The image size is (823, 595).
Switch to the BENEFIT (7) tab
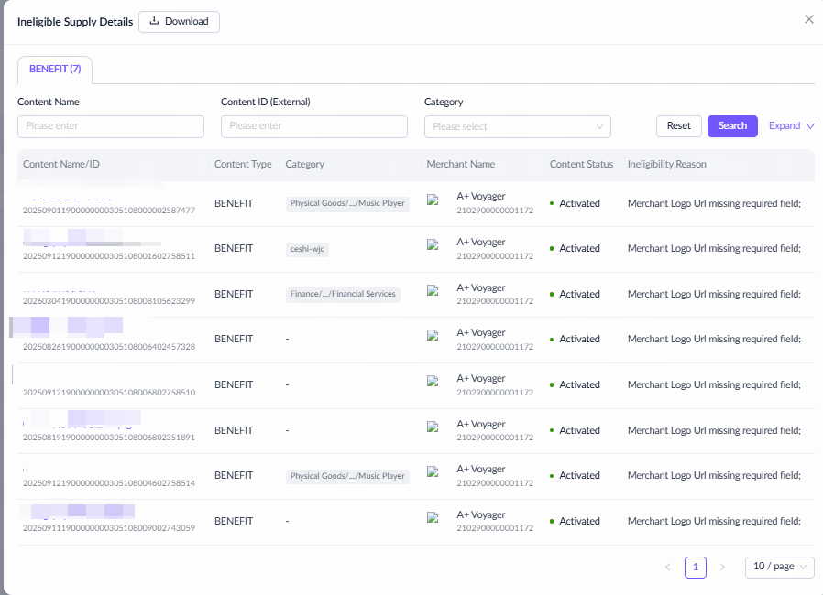point(55,69)
